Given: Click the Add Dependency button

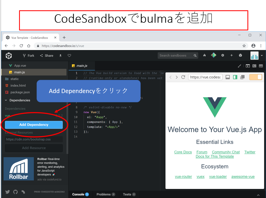Looking at the screenshot, I should tap(34, 125).
